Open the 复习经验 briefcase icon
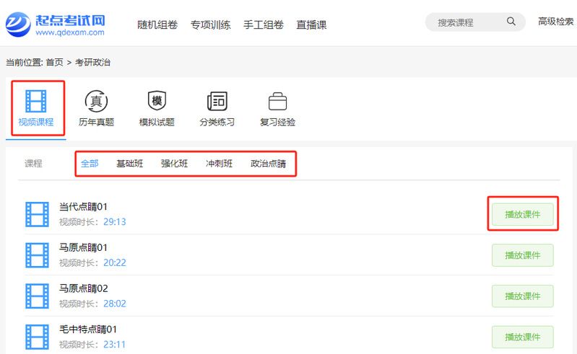The width and height of the screenshot is (577, 354). [x=277, y=101]
